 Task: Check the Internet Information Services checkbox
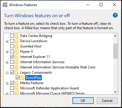click(12, 62)
